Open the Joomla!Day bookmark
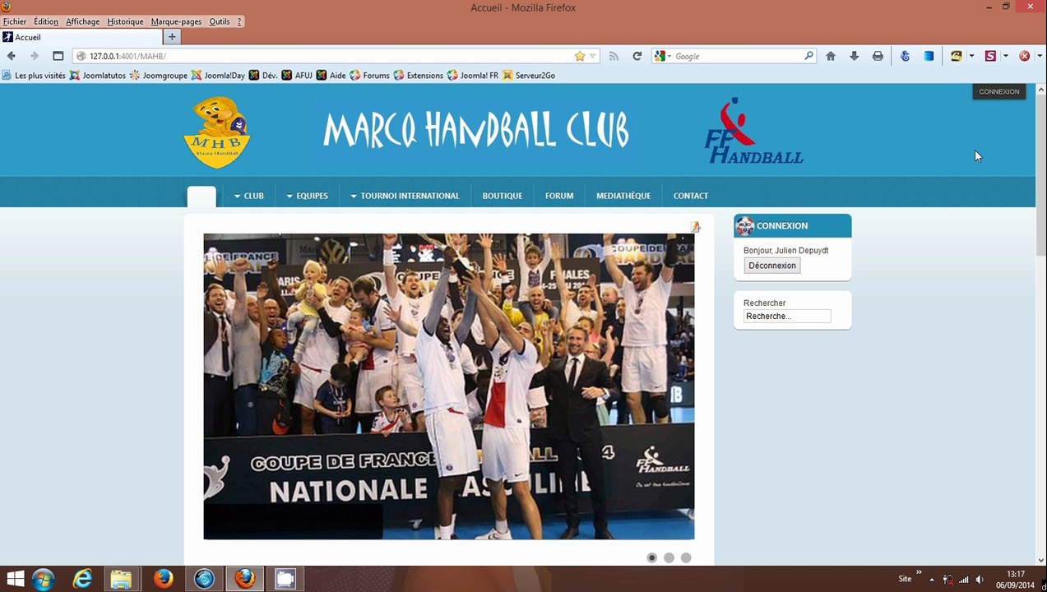Image resolution: width=1047 pixels, height=592 pixels. pyautogui.click(x=218, y=75)
